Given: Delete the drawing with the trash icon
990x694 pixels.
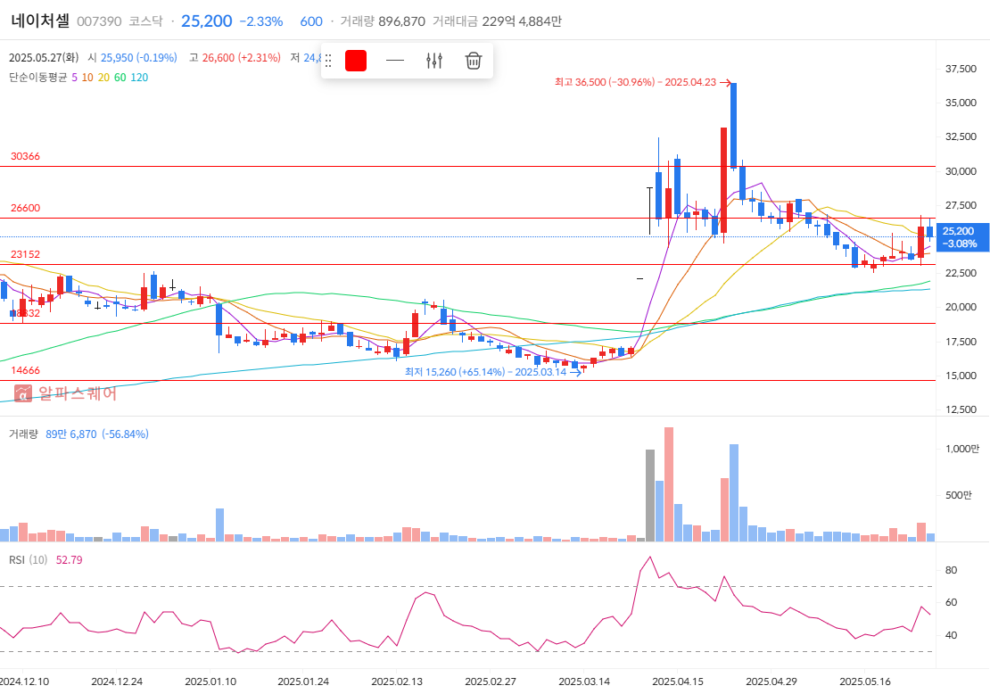Looking at the screenshot, I should coord(474,61).
